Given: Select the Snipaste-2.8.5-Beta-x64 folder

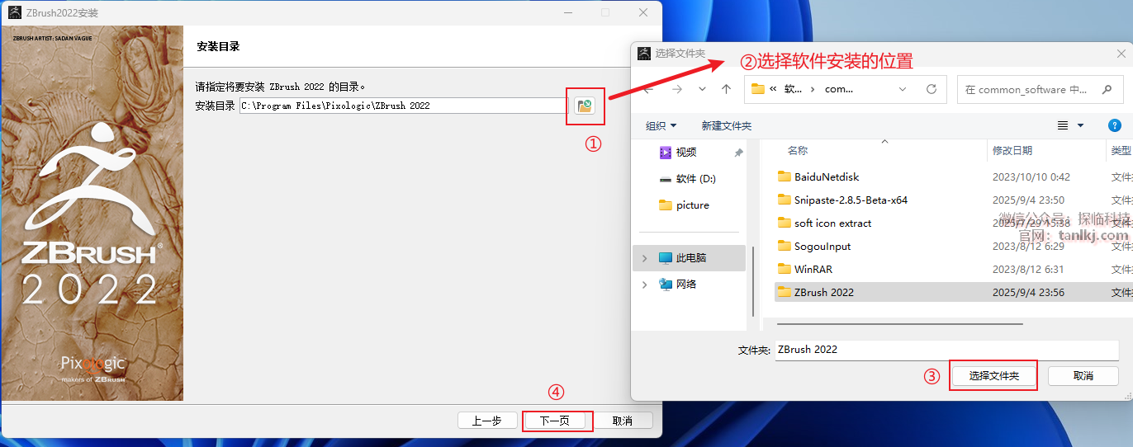Looking at the screenshot, I should [x=851, y=200].
